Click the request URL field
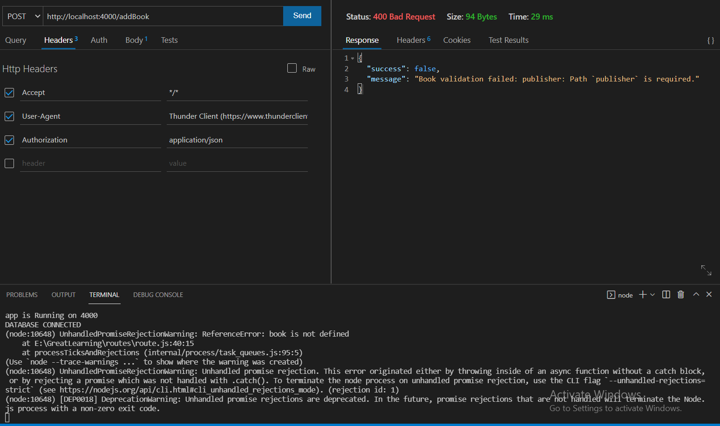This screenshot has width=720, height=426. click(x=163, y=16)
